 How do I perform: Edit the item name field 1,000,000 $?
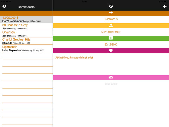(111, 19)
